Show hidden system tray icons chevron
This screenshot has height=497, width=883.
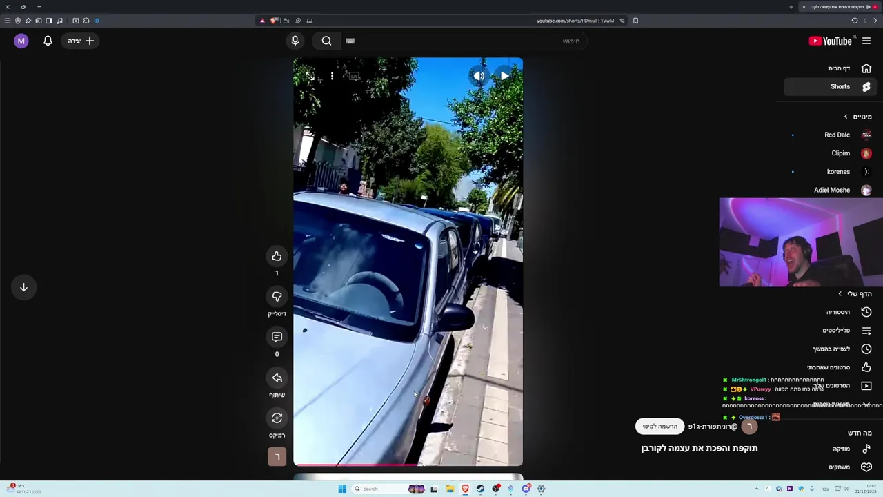756,489
